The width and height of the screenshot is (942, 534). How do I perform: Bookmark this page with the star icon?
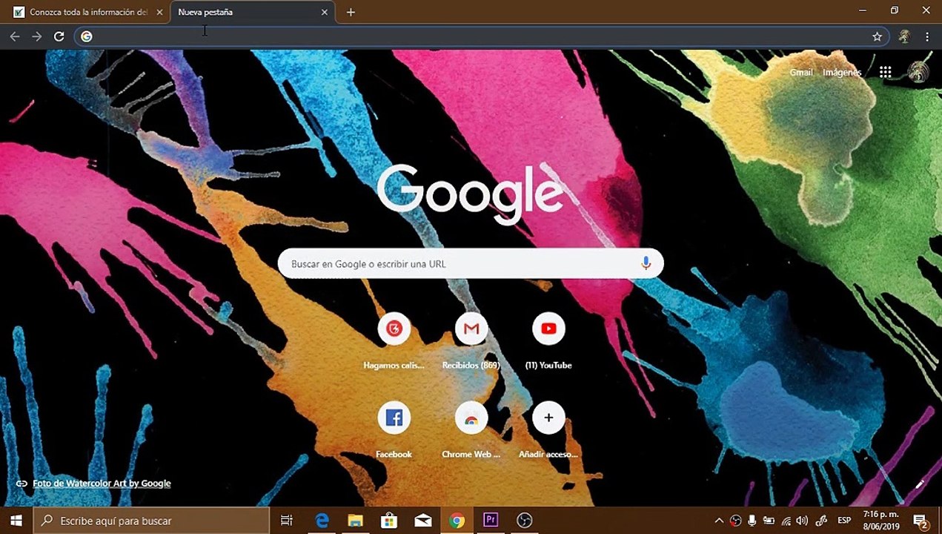877,36
